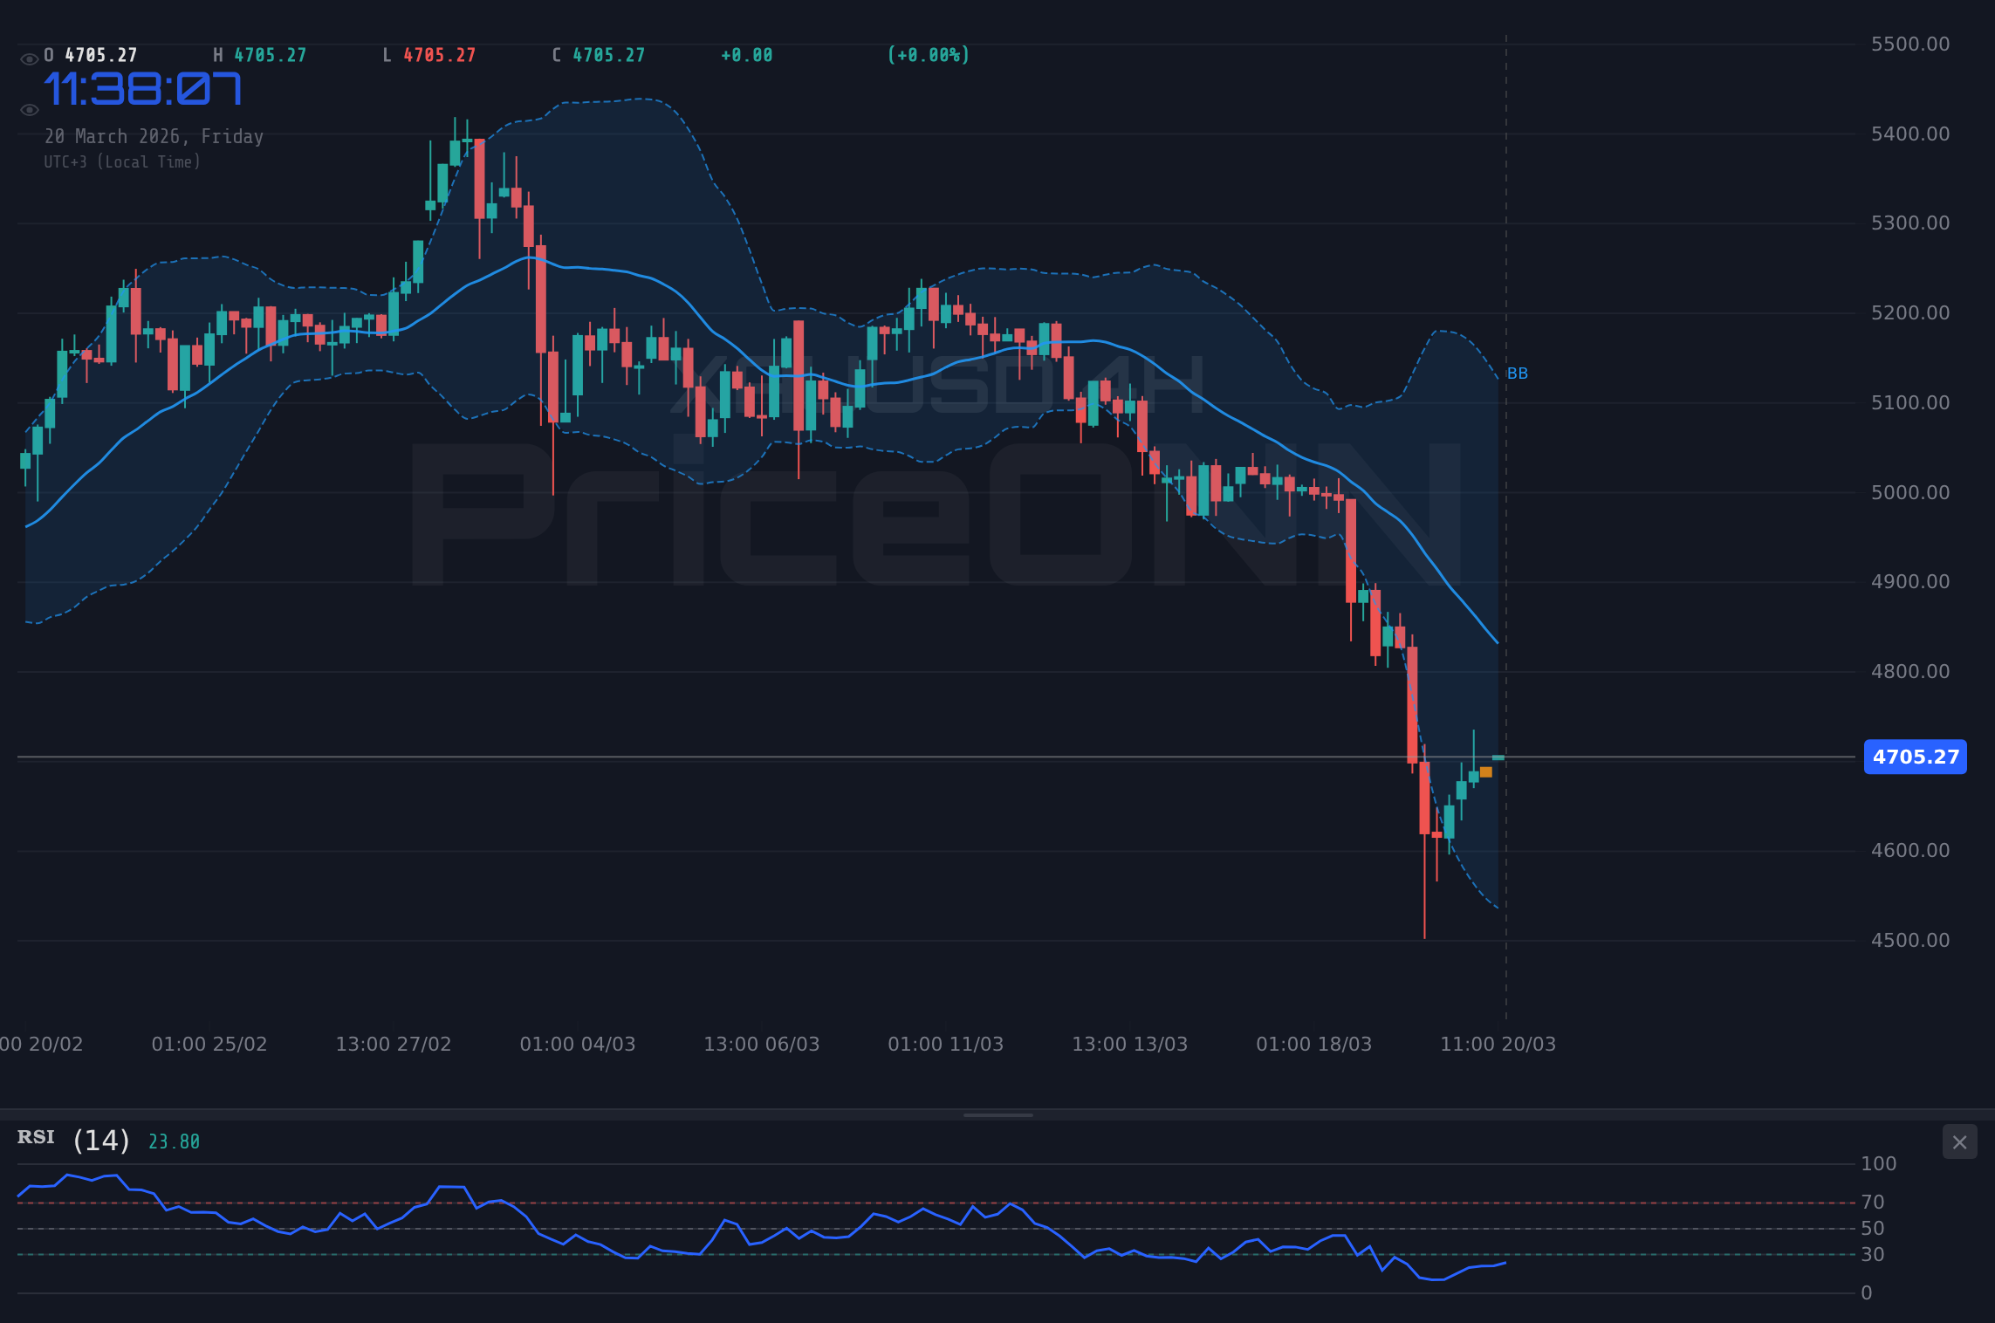Viewport: 1995px width, 1323px height.
Task: Select the UTC+3 (Local Time) timezone label
Action: click(122, 161)
